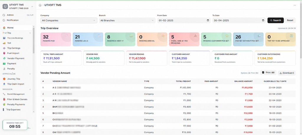Click the Toll sidebar icon
Image resolution: width=302 pixels, height=135 pixels.
[4, 43]
